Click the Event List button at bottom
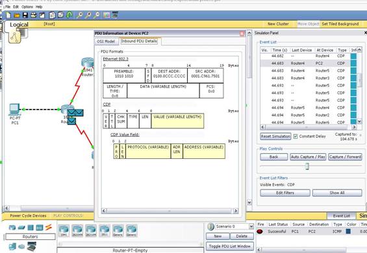The height and width of the screenshot is (253, 367). tap(342, 216)
